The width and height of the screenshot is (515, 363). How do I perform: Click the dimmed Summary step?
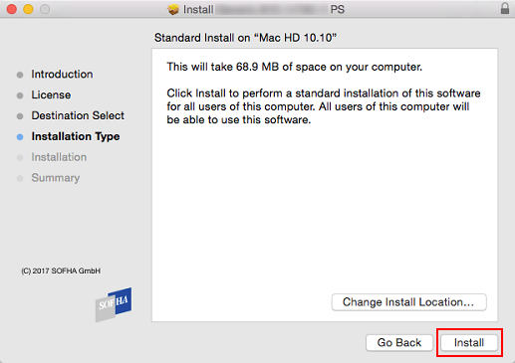pos(56,178)
